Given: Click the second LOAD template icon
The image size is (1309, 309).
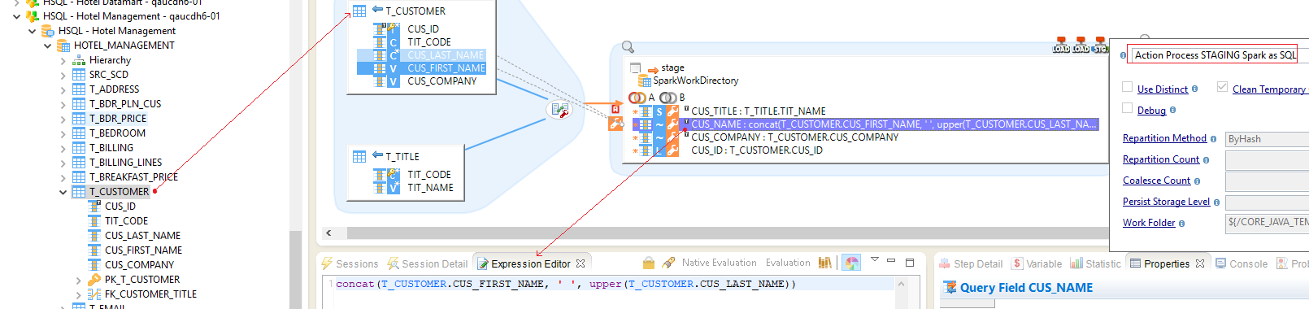Looking at the screenshot, I should point(1081,45).
